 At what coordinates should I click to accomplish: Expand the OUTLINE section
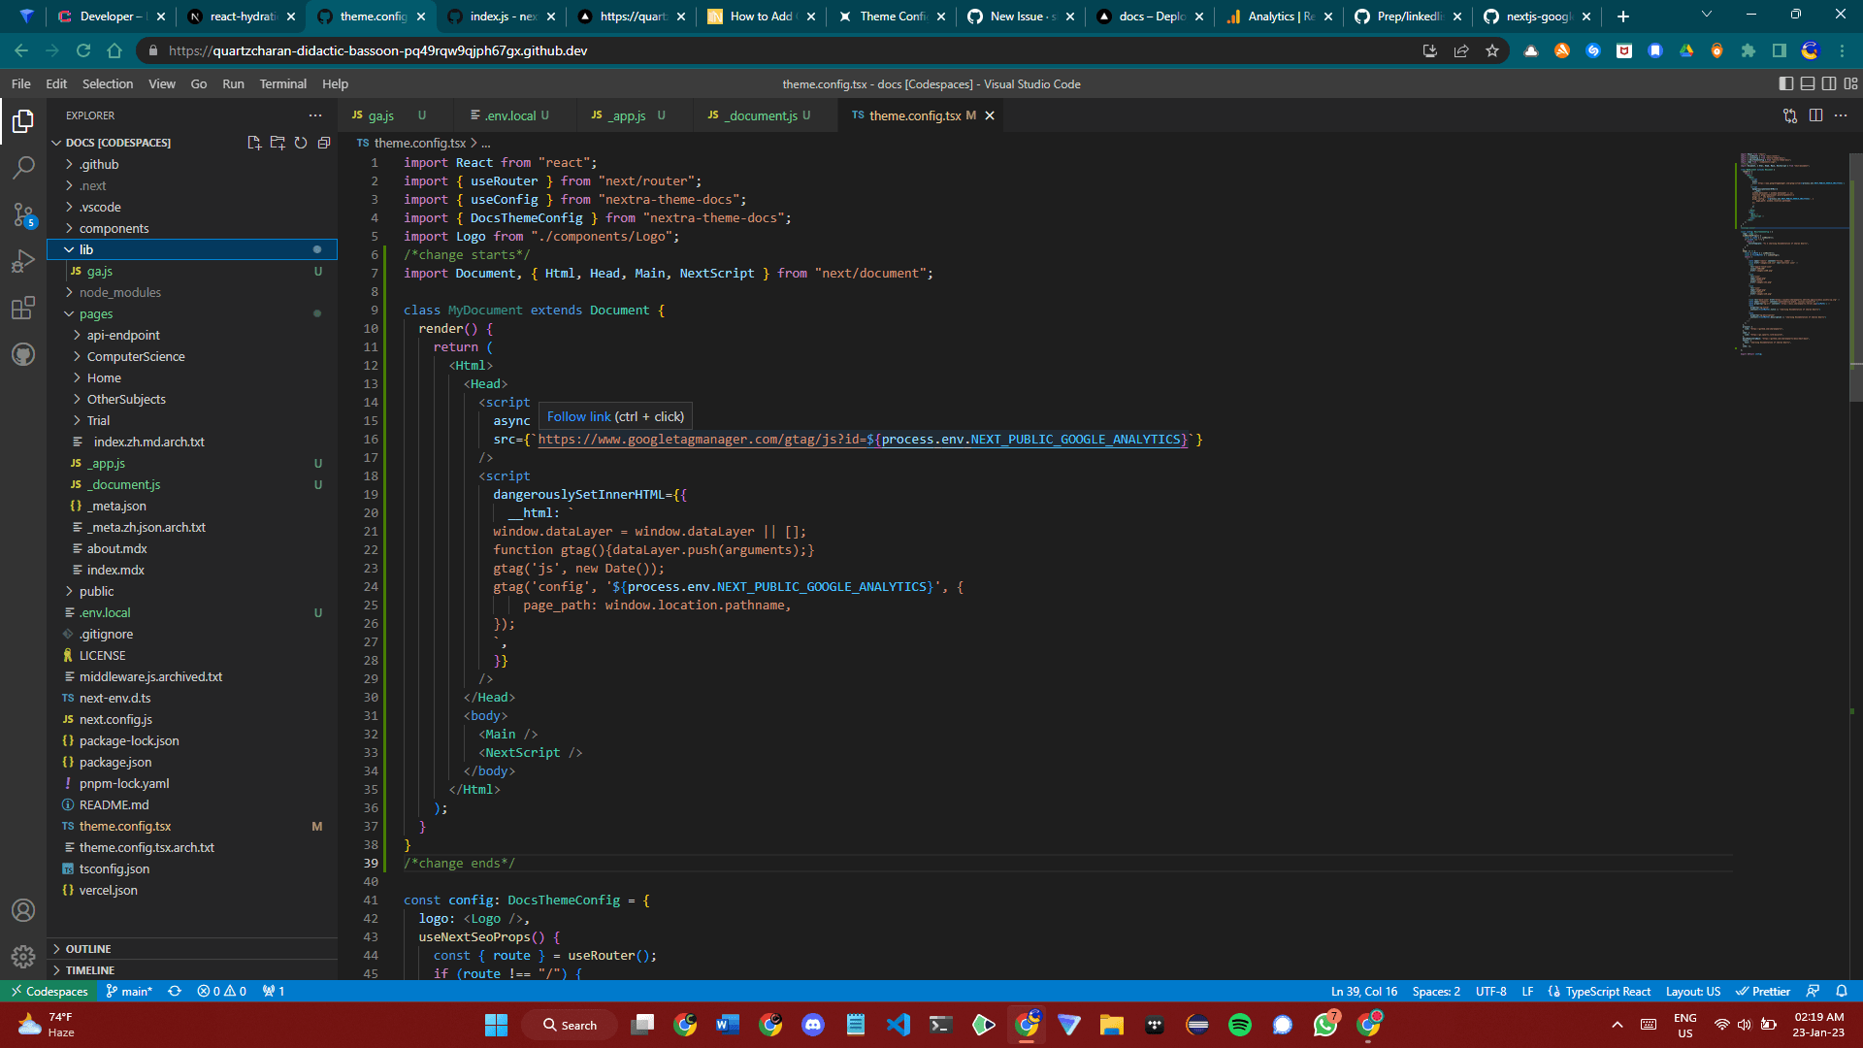coord(88,949)
